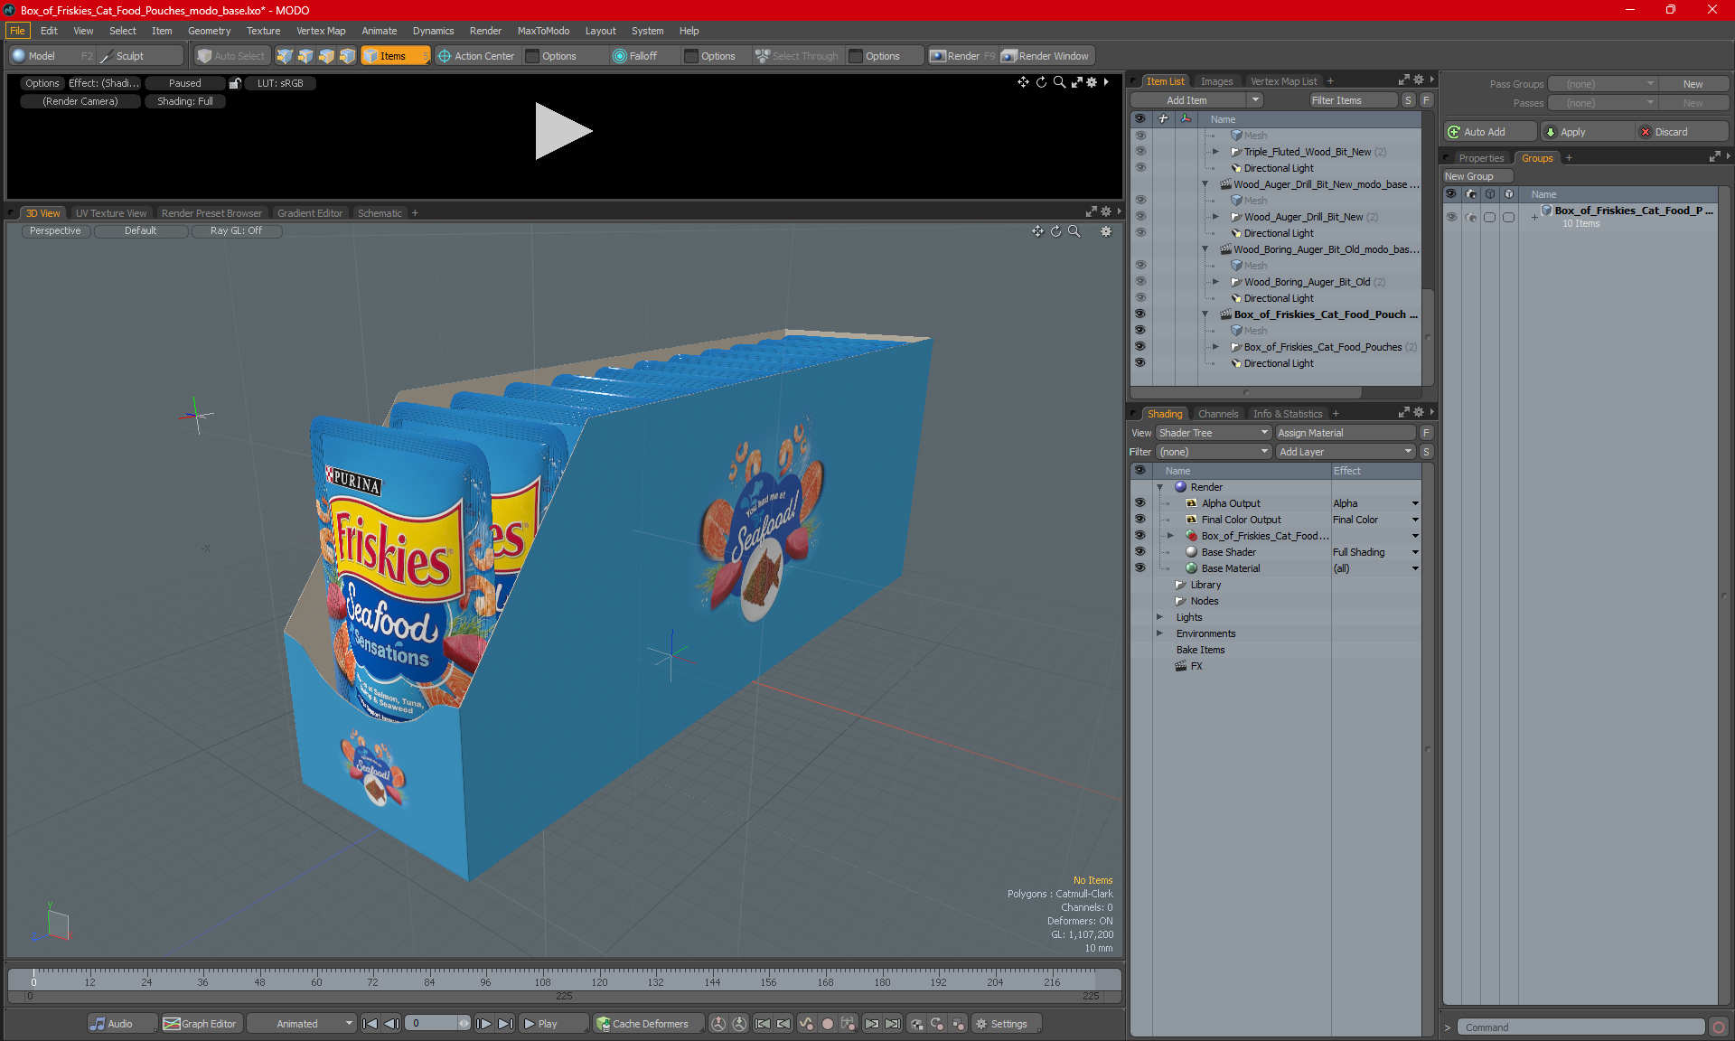
Task: Zoom icon in render preview panel
Action: pos(1059,82)
